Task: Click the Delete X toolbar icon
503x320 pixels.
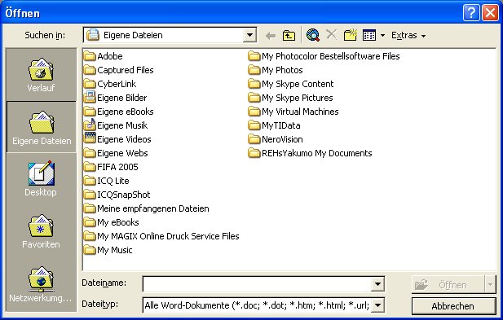Action: coord(331,34)
